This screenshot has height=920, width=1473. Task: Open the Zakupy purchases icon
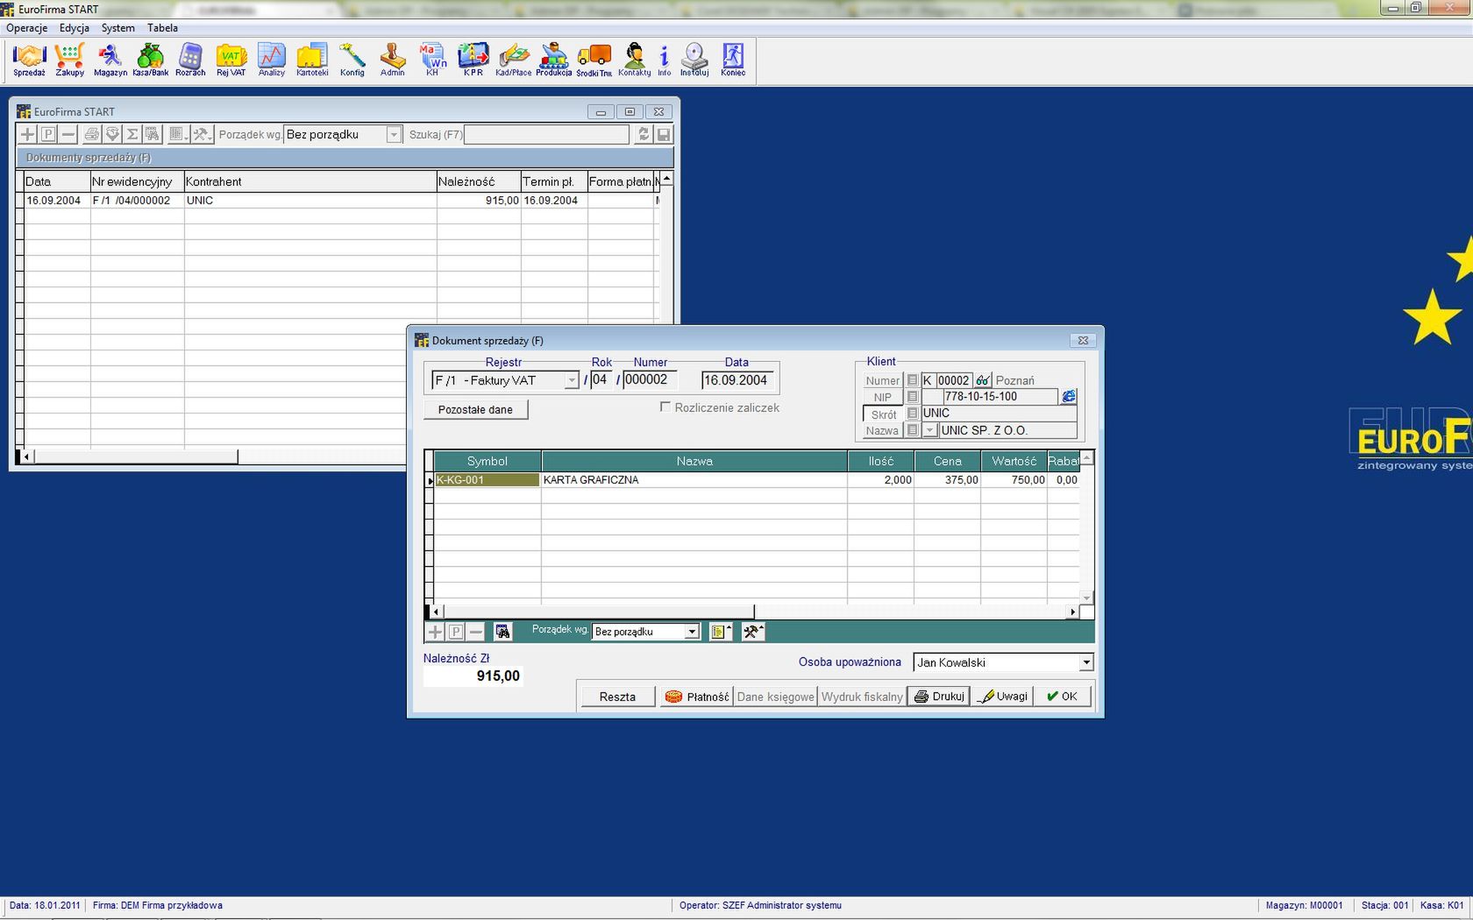69,60
